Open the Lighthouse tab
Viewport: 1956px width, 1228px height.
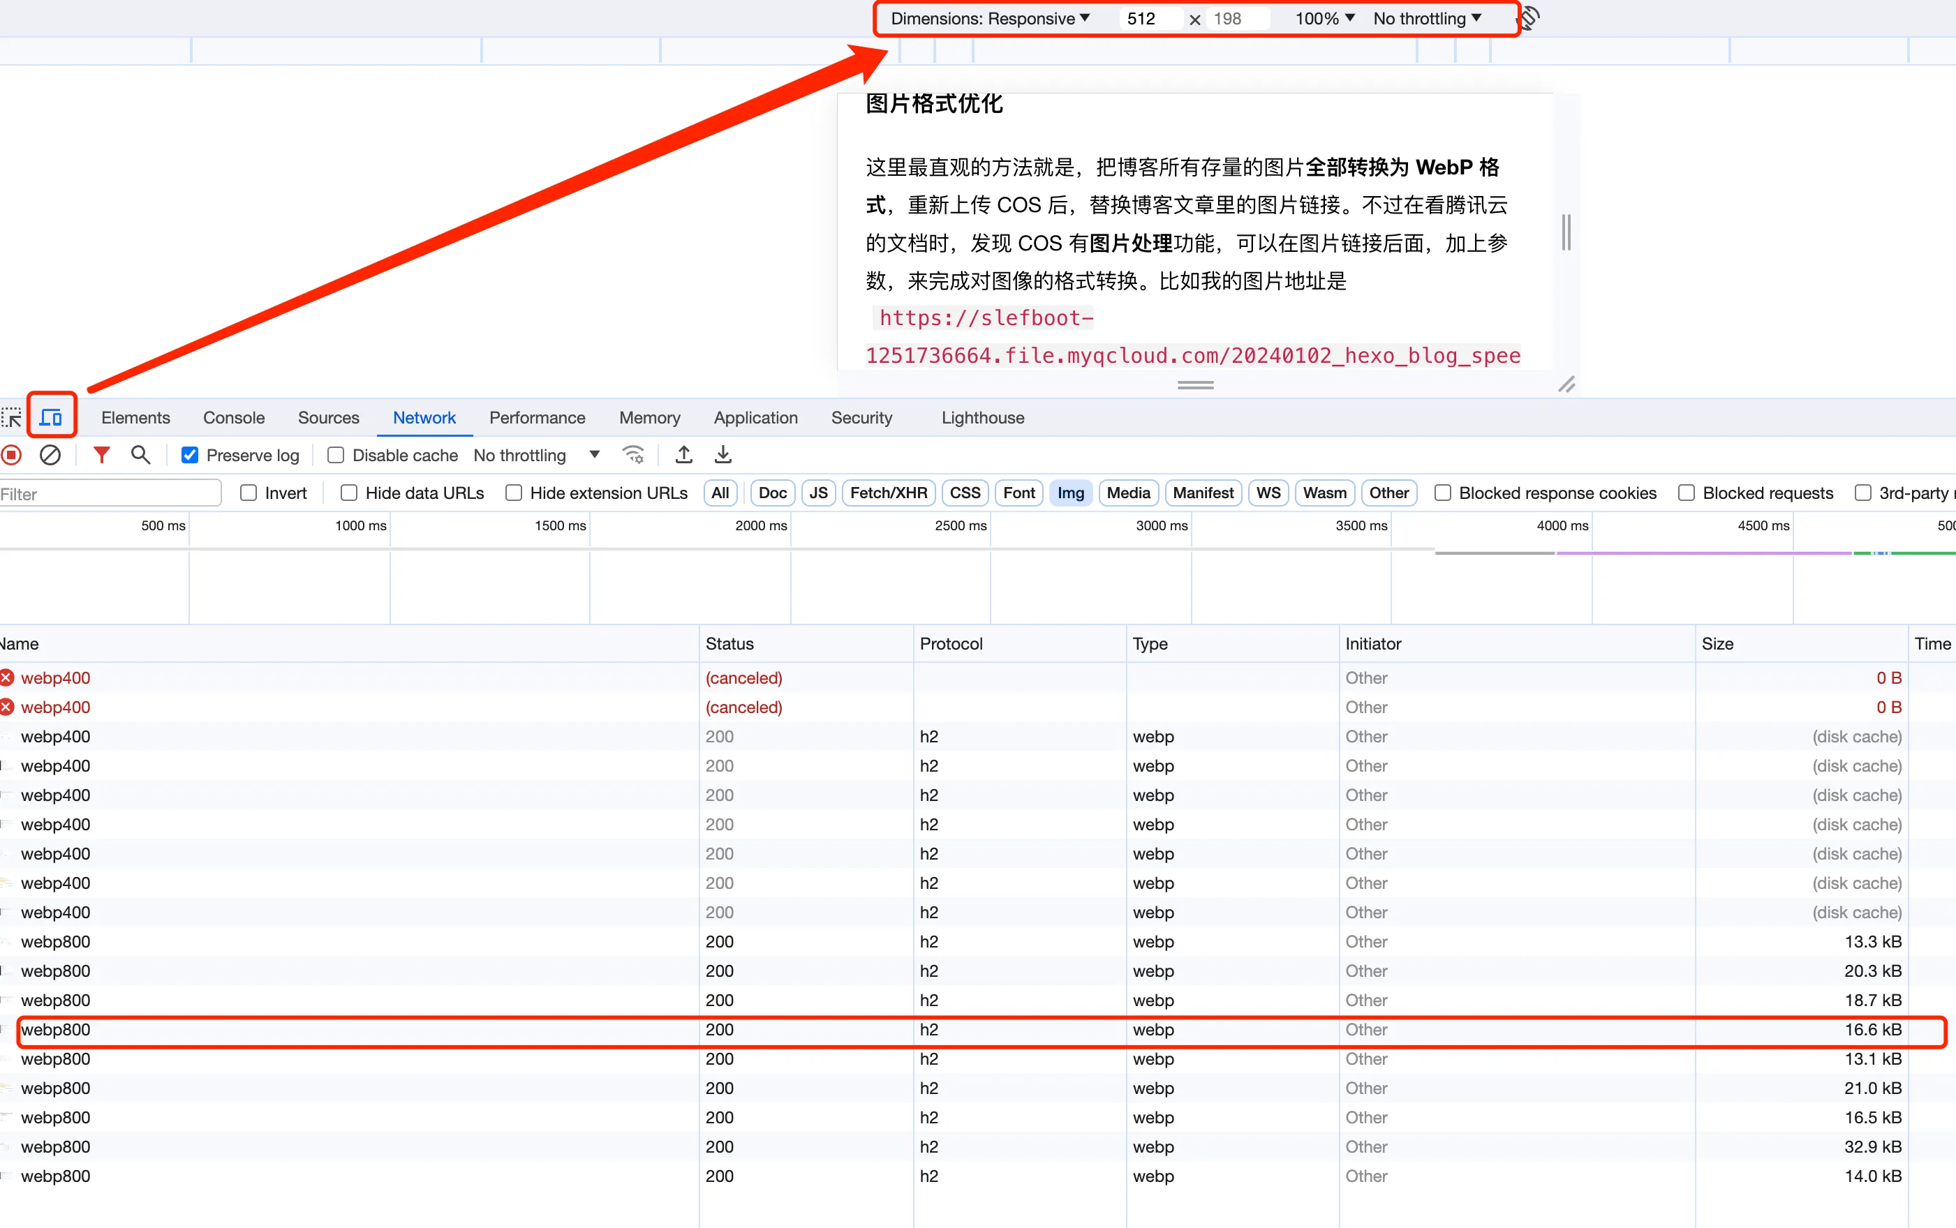click(982, 418)
